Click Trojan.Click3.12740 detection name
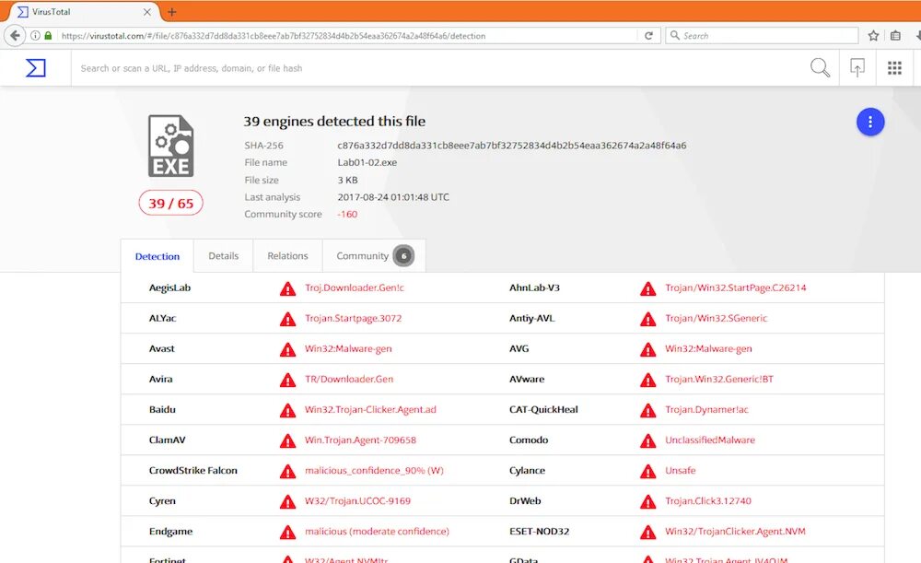Image resolution: width=921 pixels, height=563 pixels. pos(707,500)
